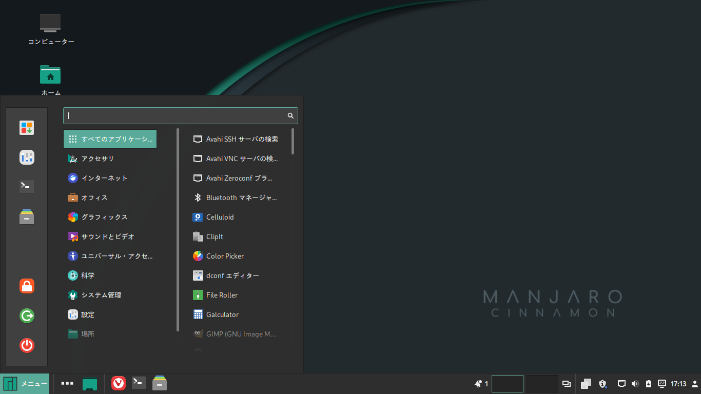This screenshot has height=394, width=701.
Task: Launch File Roller archive manager
Action: point(236,295)
